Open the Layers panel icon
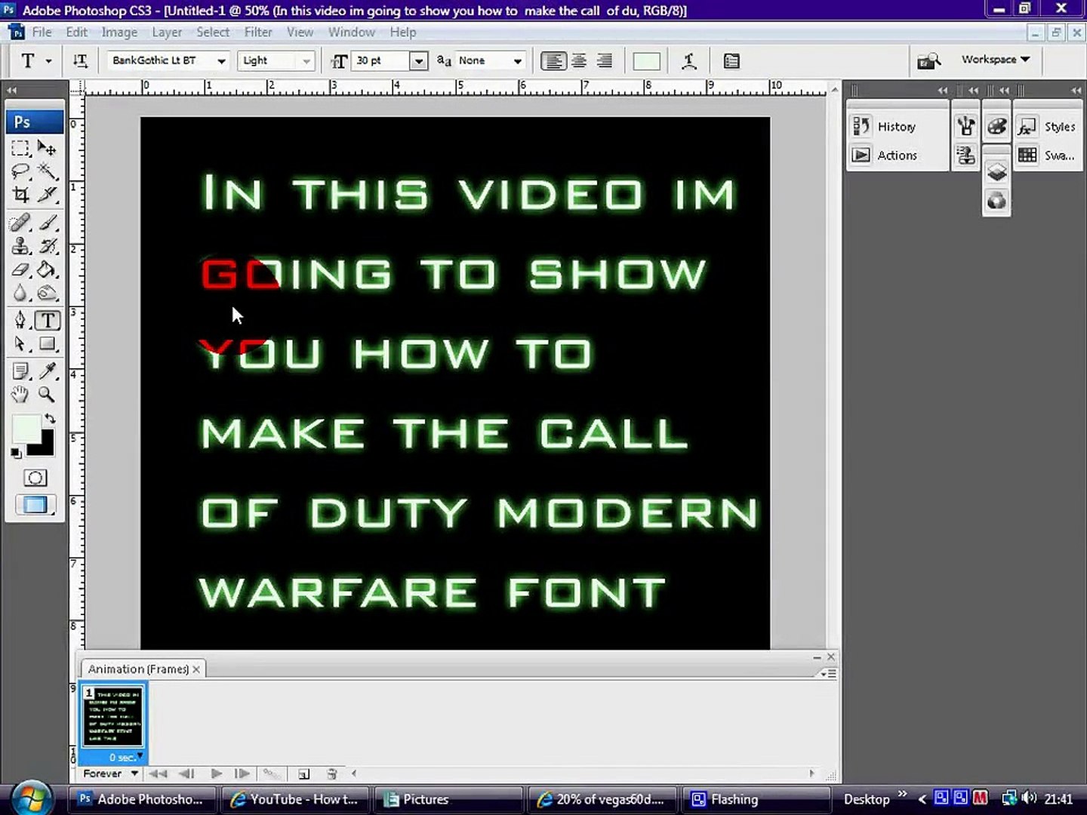The image size is (1087, 815). 996,173
